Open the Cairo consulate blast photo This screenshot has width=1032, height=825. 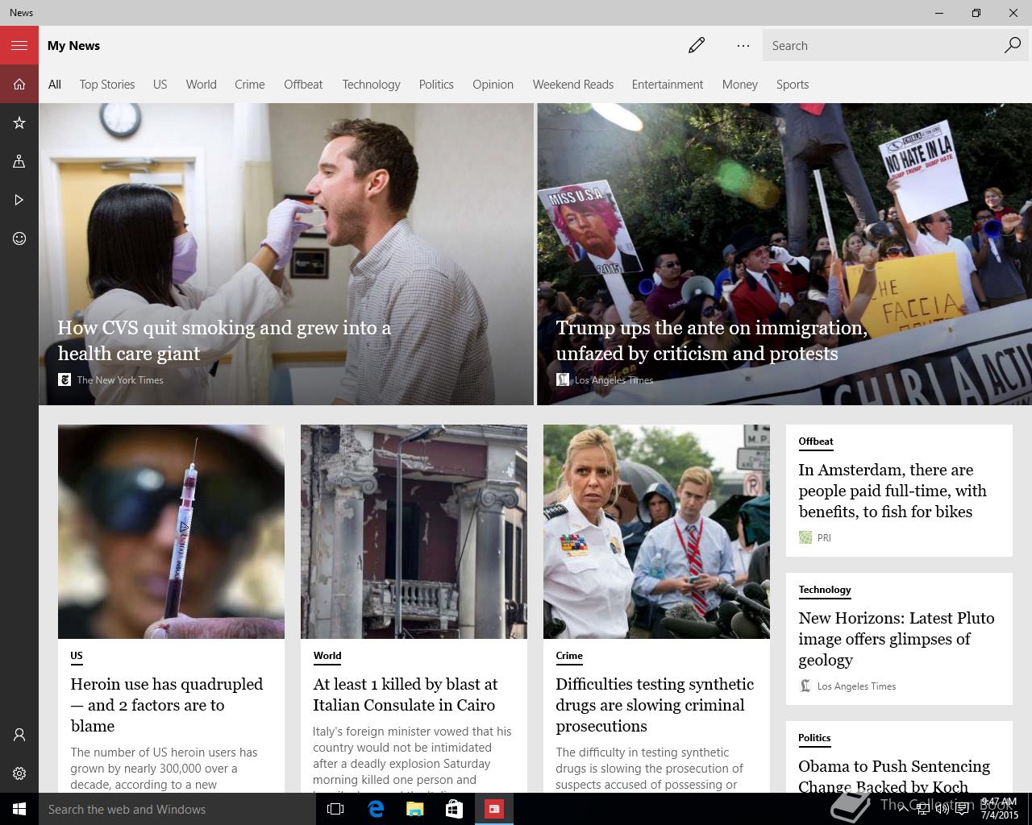[x=414, y=532]
